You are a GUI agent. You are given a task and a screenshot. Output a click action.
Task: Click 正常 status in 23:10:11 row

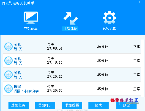click(x=137, y=61)
